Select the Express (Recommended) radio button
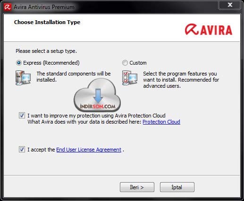 [19, 63]
